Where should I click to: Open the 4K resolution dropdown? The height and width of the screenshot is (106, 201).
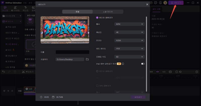click(129, 32)
